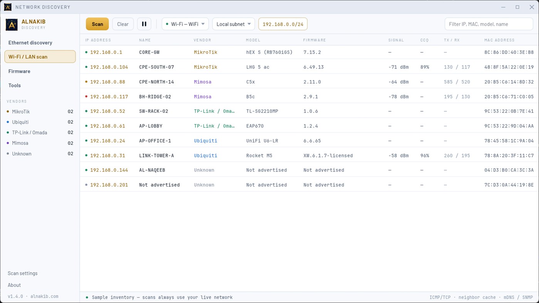Screen dimensions: 539x303
Task: Filter by Mimosa vendor in sidebar
Action: (x=40, y=143)
